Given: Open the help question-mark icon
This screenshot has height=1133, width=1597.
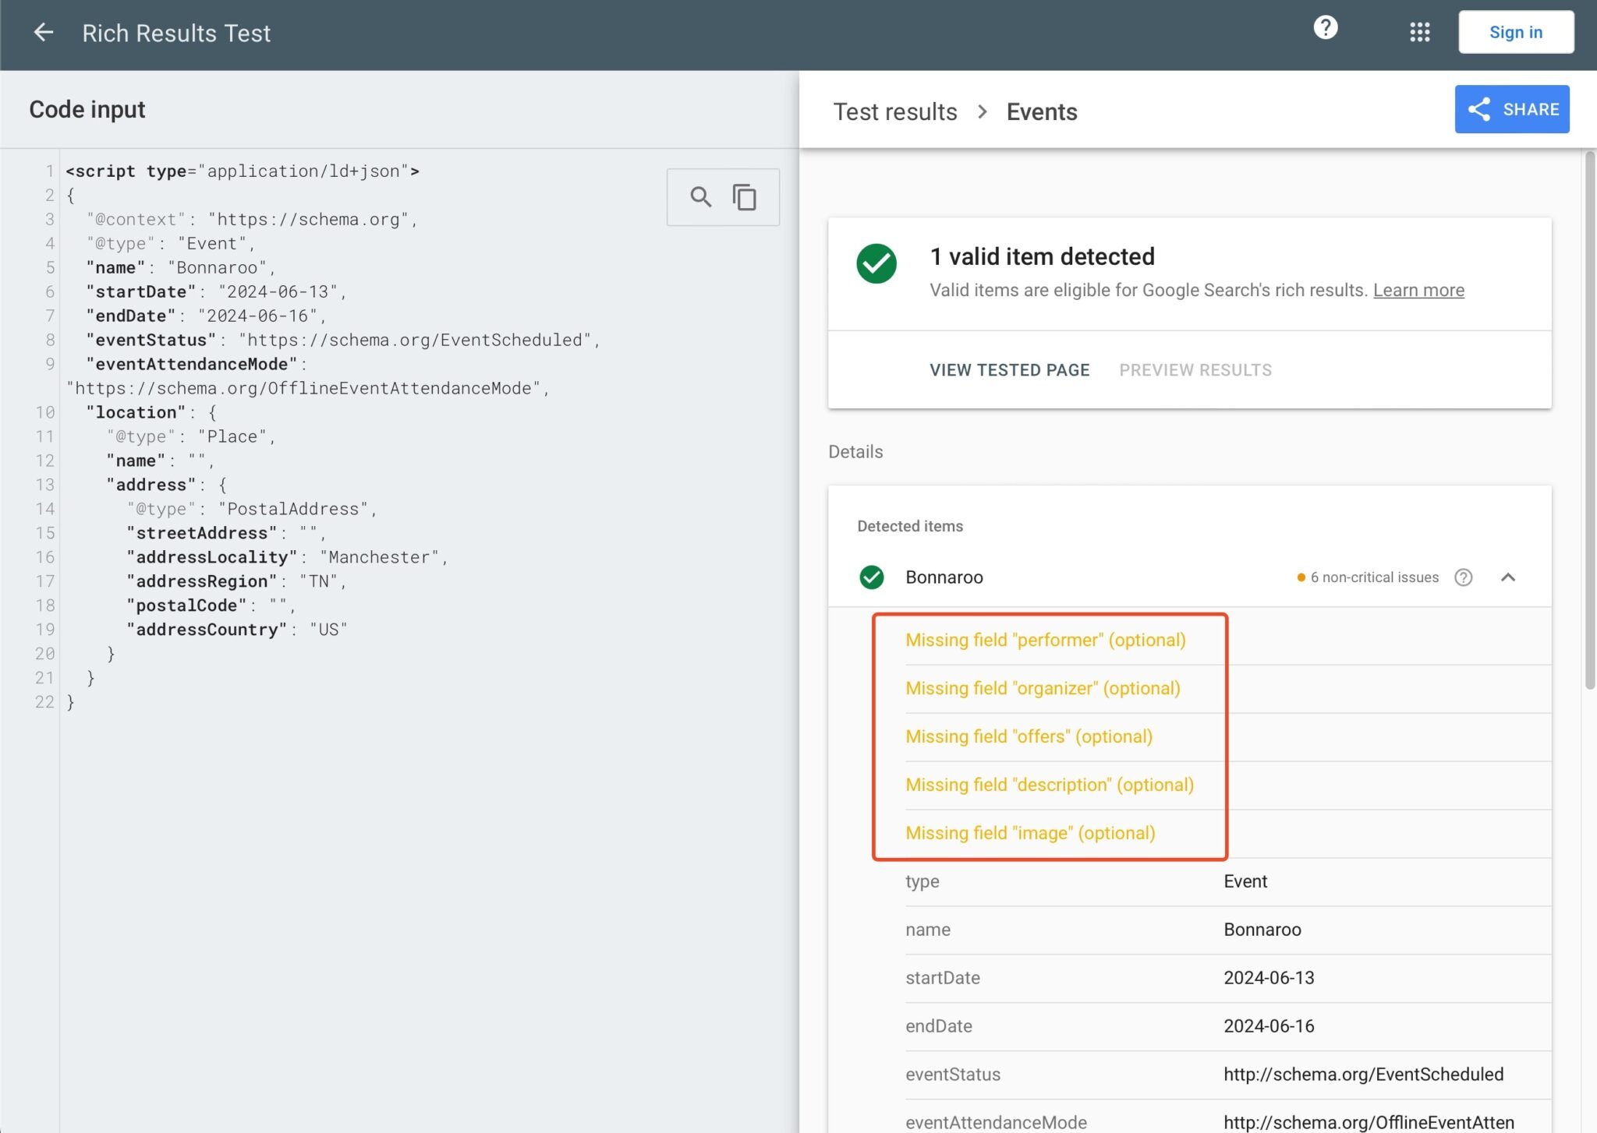Looking at the screenshot, I should [x=1324, y=28].
